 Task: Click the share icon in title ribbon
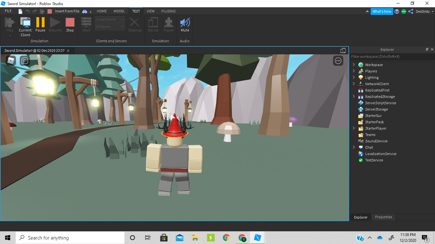coord(411,11)
